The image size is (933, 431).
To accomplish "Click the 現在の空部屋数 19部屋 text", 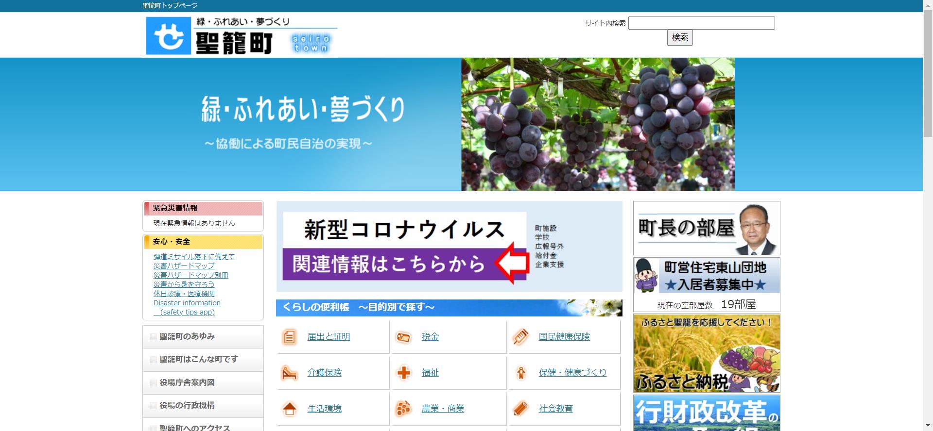I will pos(707,304).
